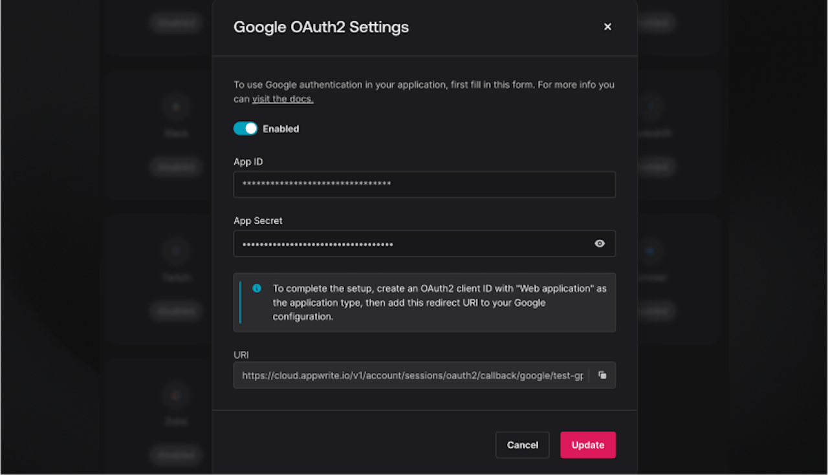The image size is (828, 475).
Task: Copy the redirect URI to clipboard
Action: 602,375
